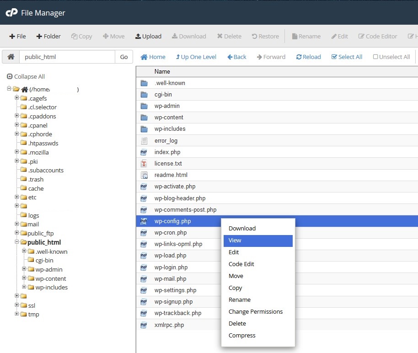Choose Move in the context menu

point(236,276)
